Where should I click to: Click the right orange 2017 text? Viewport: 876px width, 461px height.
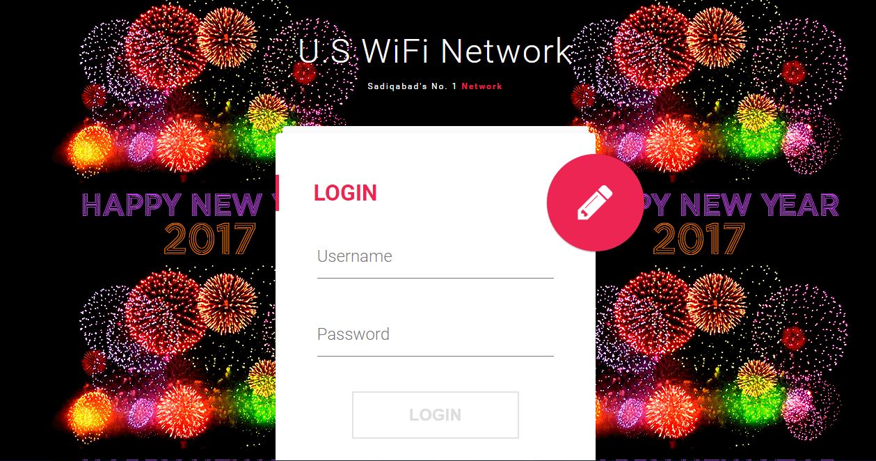699,239
